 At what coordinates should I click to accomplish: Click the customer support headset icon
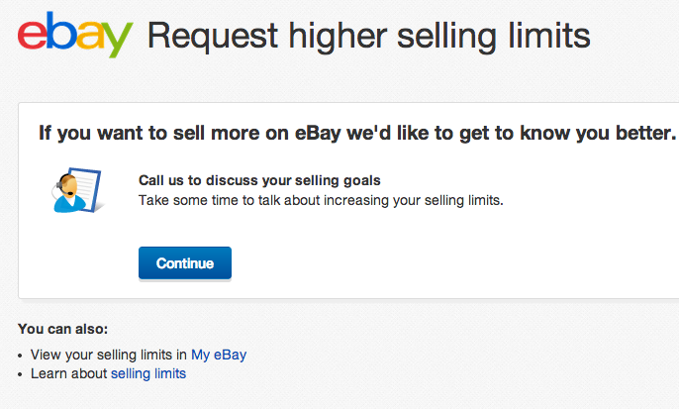point(75,190)
